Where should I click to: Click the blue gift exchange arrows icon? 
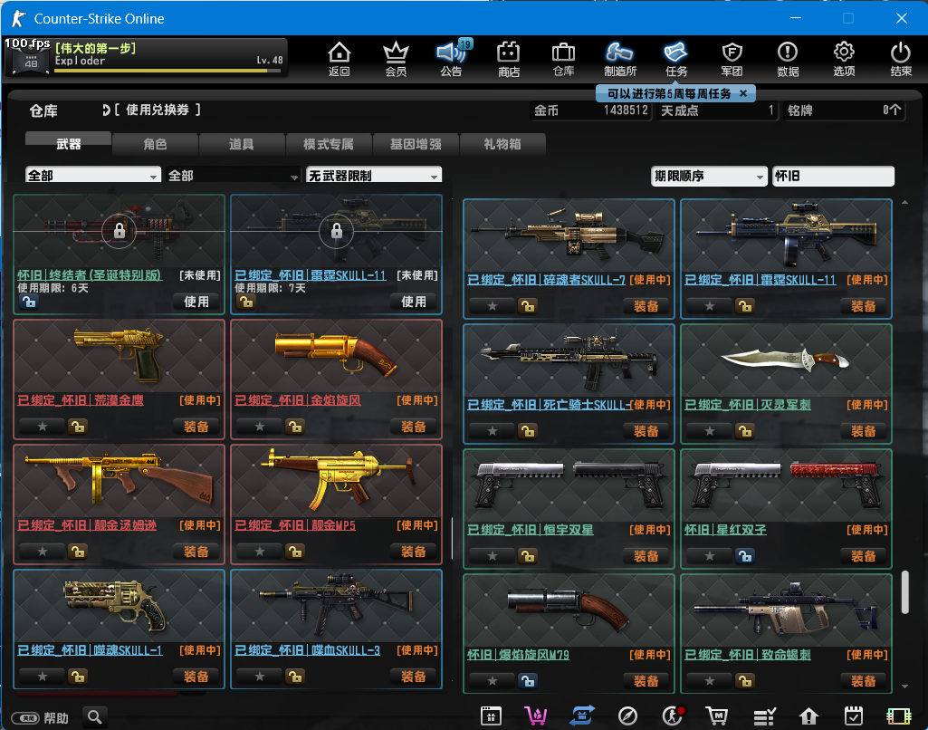(x=582, y=716)
